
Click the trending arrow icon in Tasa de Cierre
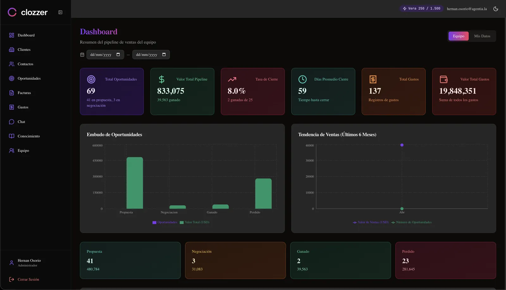click(x=232, y=79)
